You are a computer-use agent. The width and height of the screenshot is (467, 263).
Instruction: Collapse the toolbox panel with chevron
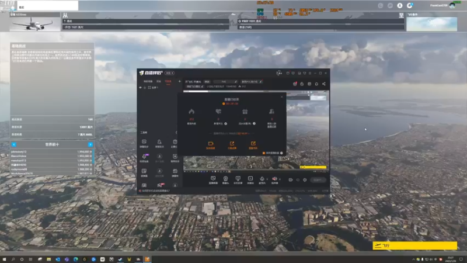pos(176,133)
